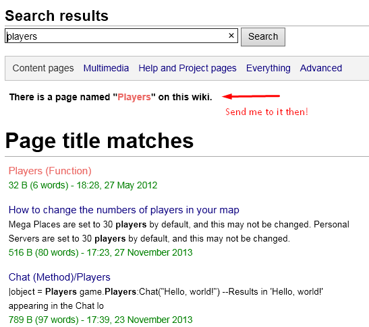Screen dimensions: 369x327
Task: Open the Help and Project pages tab
Action: coord(188,69)
